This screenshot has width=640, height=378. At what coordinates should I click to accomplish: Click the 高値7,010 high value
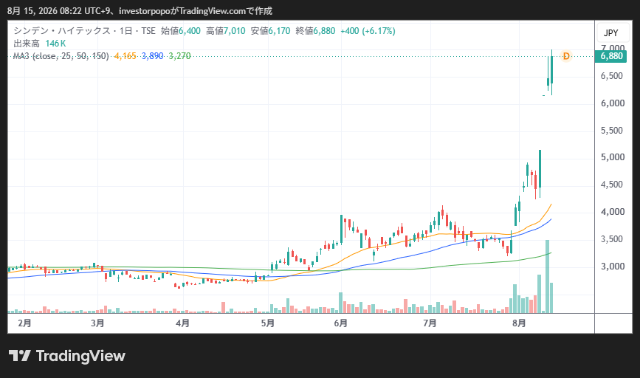coord(226,31)
